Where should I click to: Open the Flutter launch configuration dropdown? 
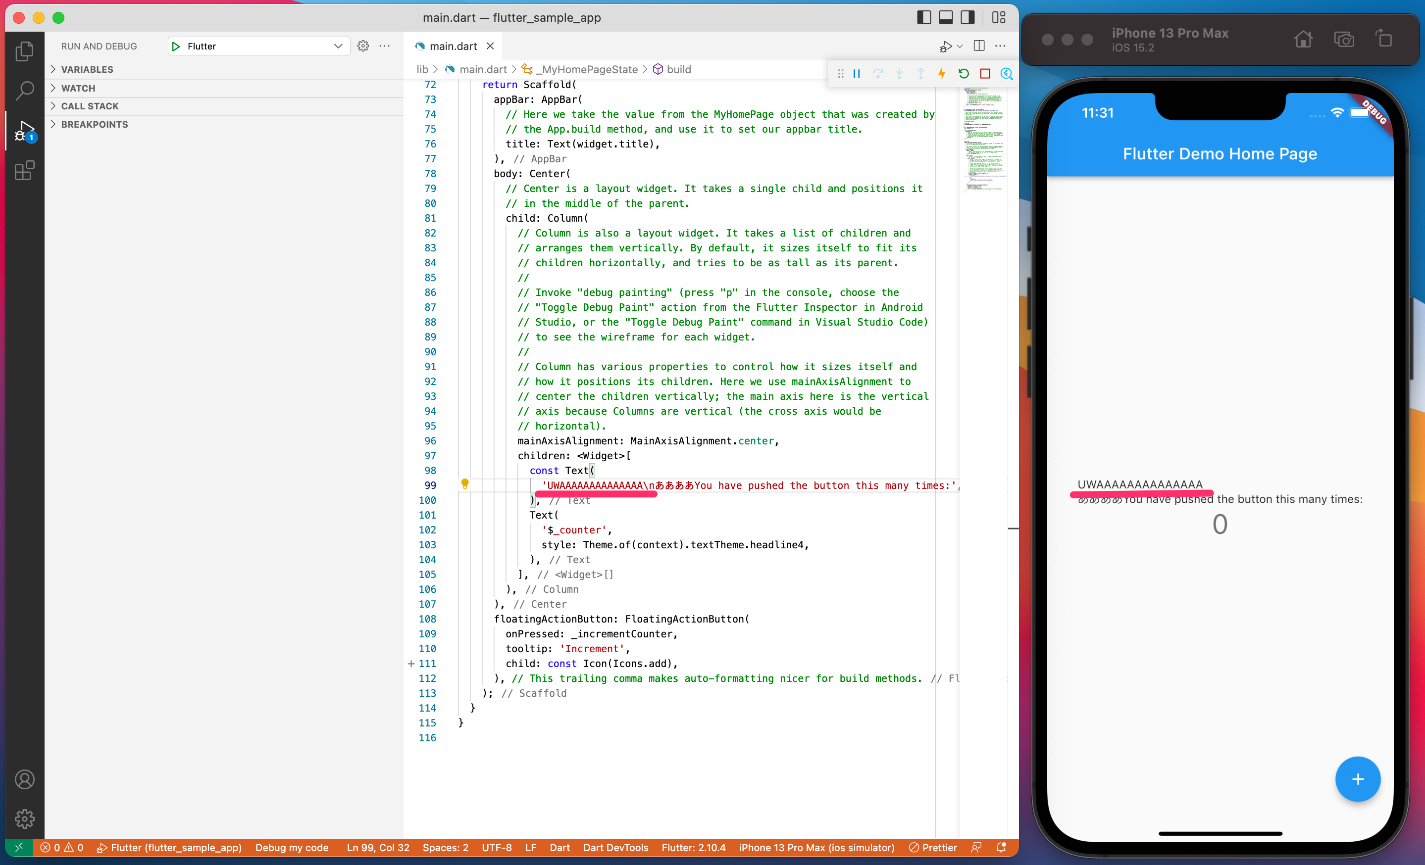[259, 46]
